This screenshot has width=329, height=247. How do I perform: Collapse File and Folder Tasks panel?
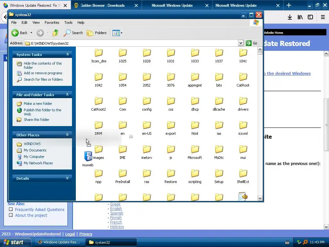coord(67,95)
